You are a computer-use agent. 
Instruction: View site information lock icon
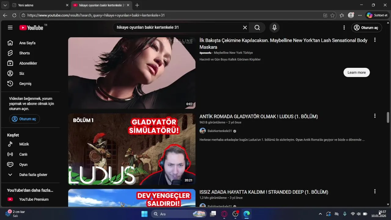[x=23, y=15]
